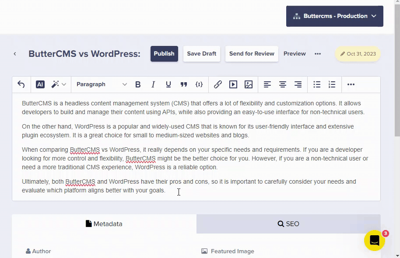The image size is (400, 258).
Task: Insert an image into the post
Action: [x=249, y=84]
